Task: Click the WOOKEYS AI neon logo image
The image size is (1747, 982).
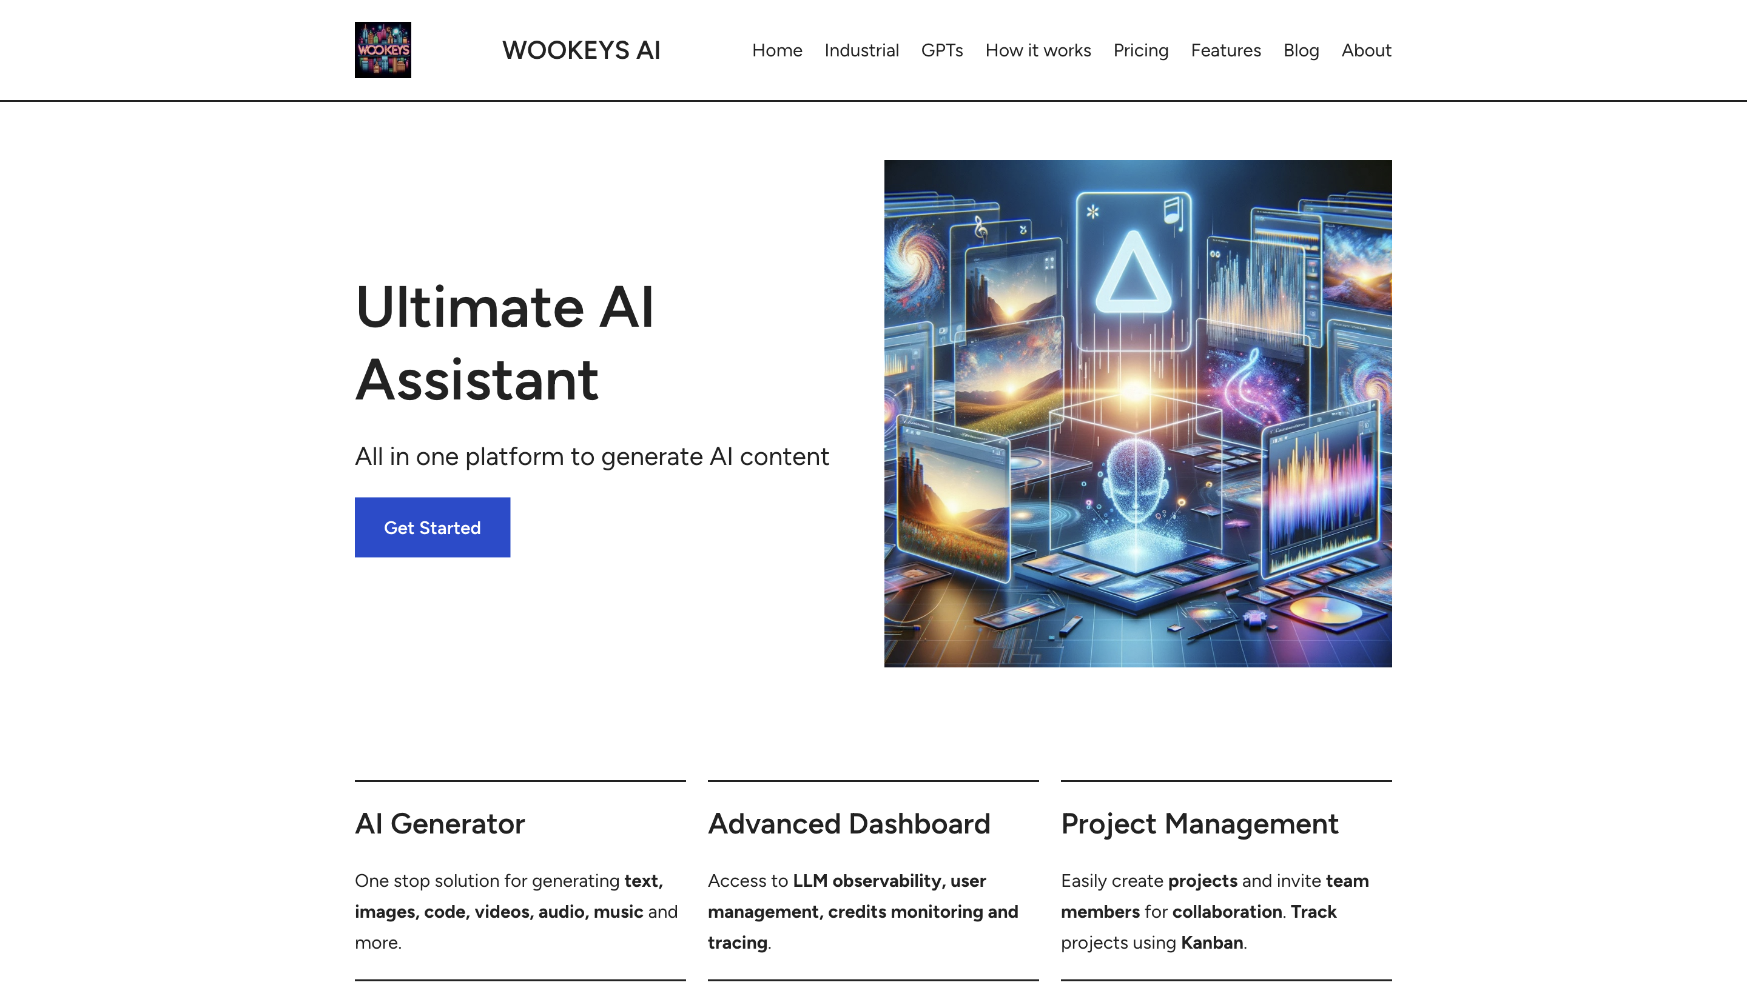Action: point(383,50)
